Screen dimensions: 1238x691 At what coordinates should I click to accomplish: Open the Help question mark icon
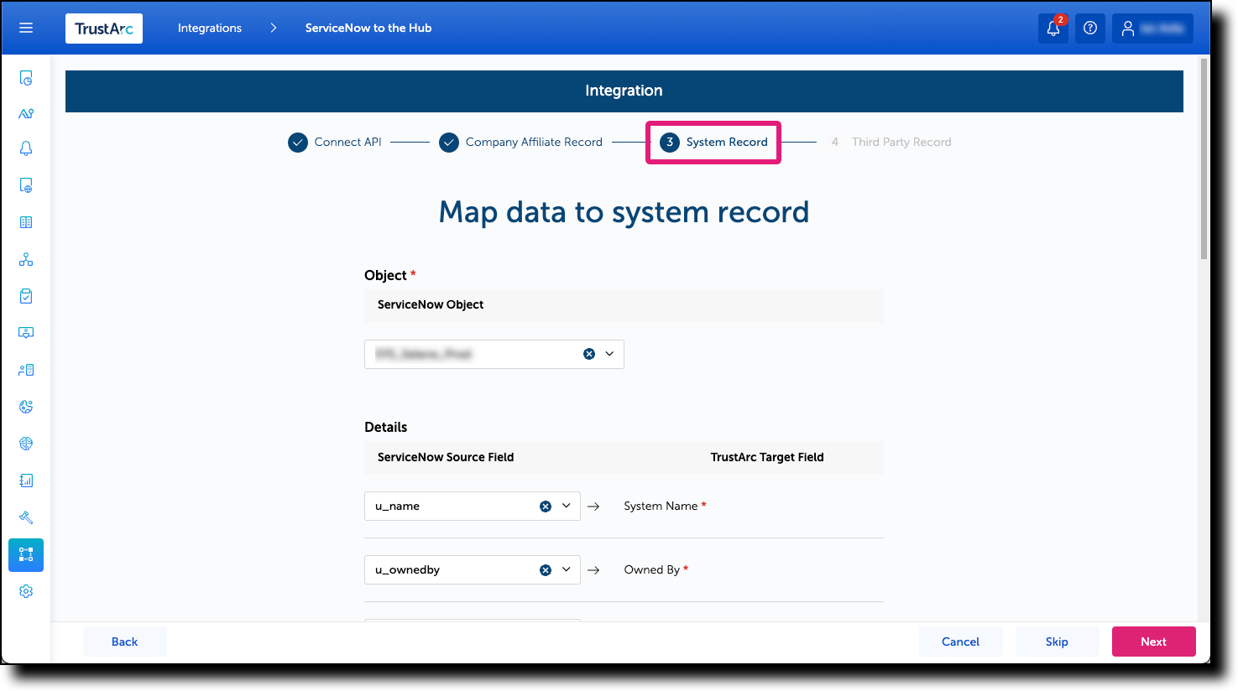(1089, 28)
